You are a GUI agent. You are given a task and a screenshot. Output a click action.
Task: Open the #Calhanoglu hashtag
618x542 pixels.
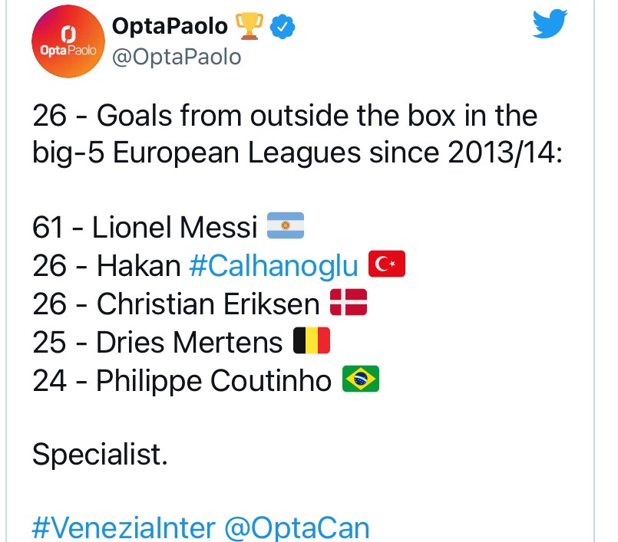[x=273, y=266]
